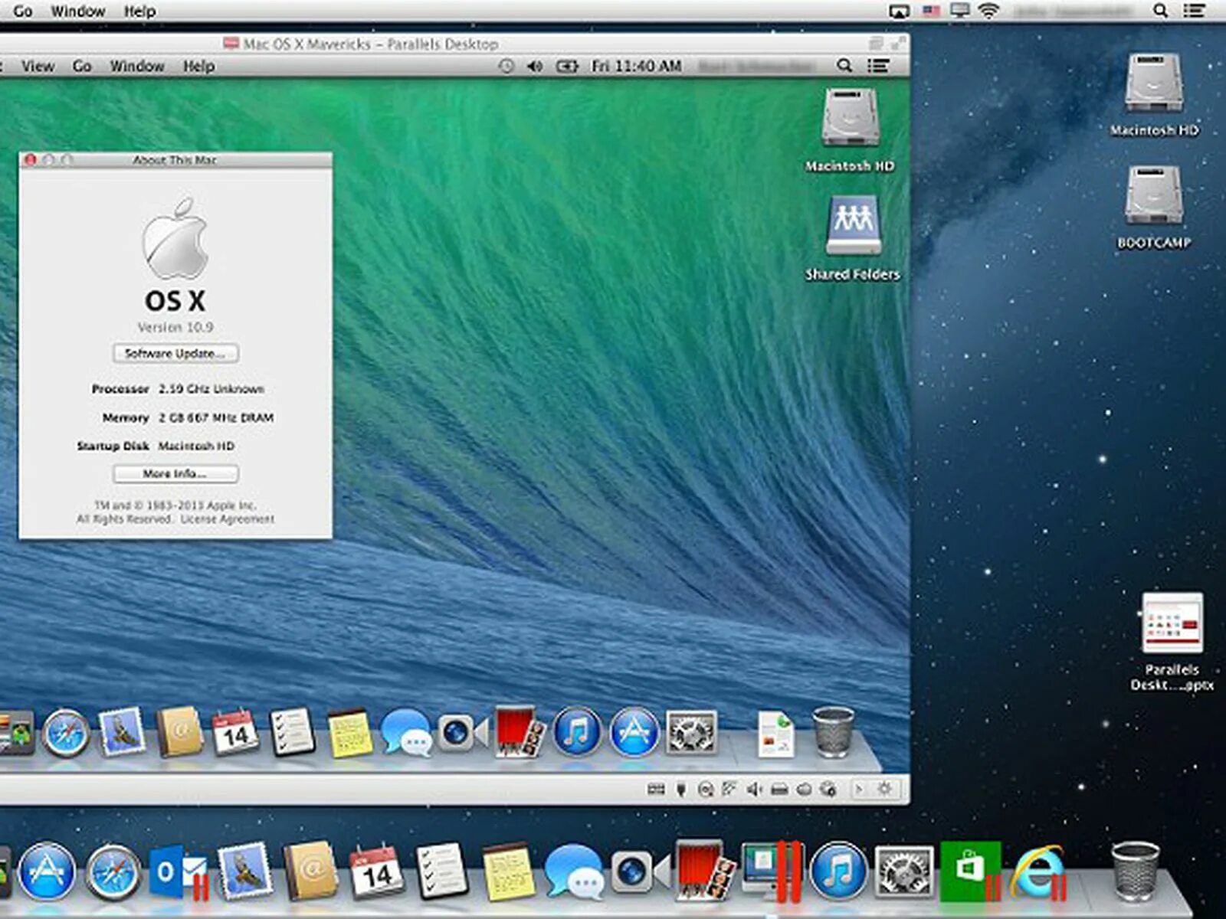The image size is (1226, 919).
Task: Open Shared Folders on the guest desktop
Action: (x=853, y=238)
